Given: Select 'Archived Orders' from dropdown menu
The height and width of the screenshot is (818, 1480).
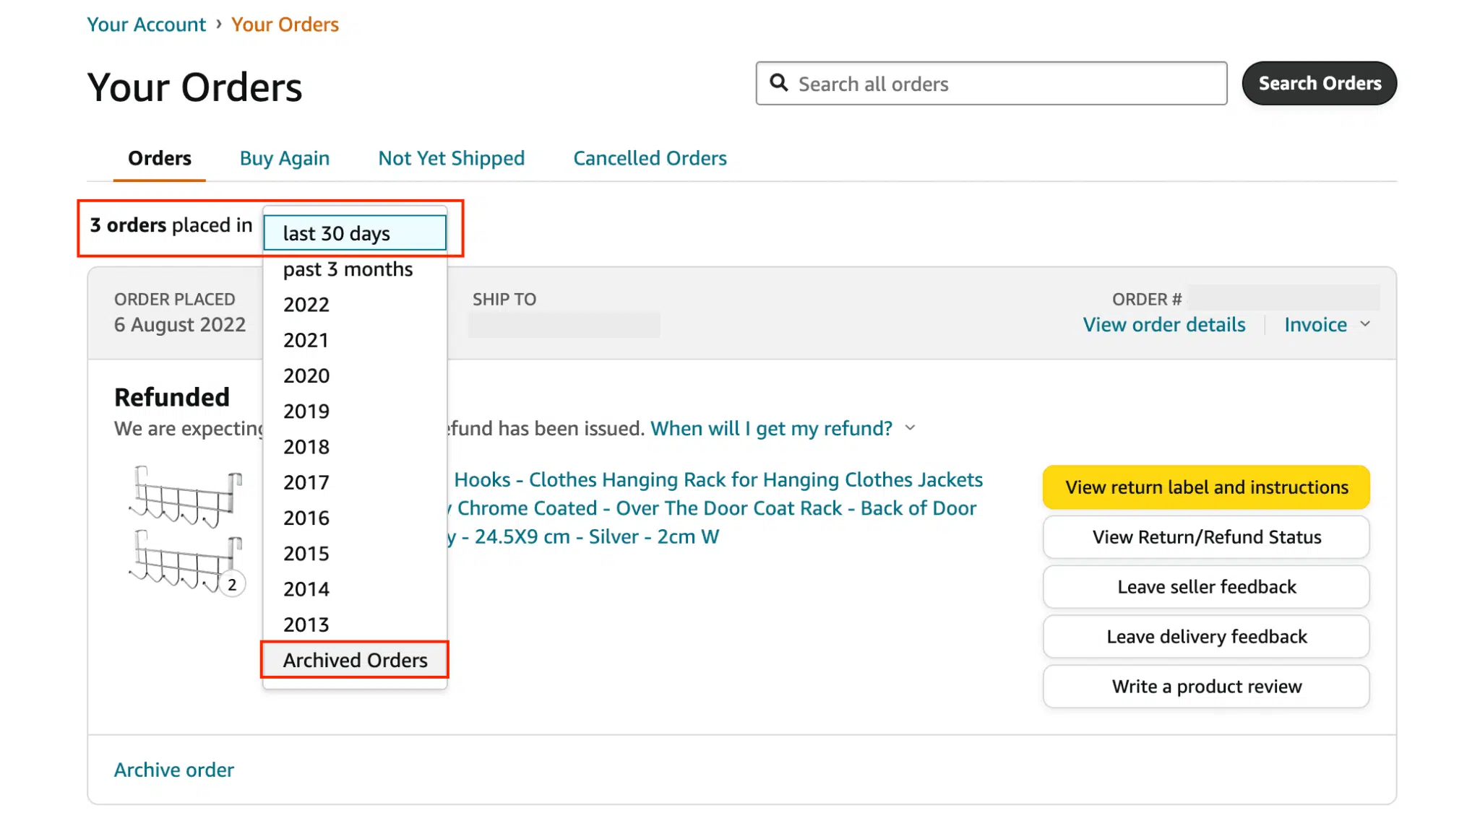Looking at the screenshot, I should [x=355, y=660].
